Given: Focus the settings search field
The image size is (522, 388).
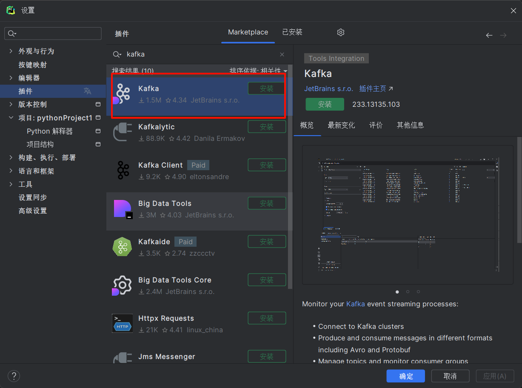Looking at the screenshot, I should (x=53, y=34).
